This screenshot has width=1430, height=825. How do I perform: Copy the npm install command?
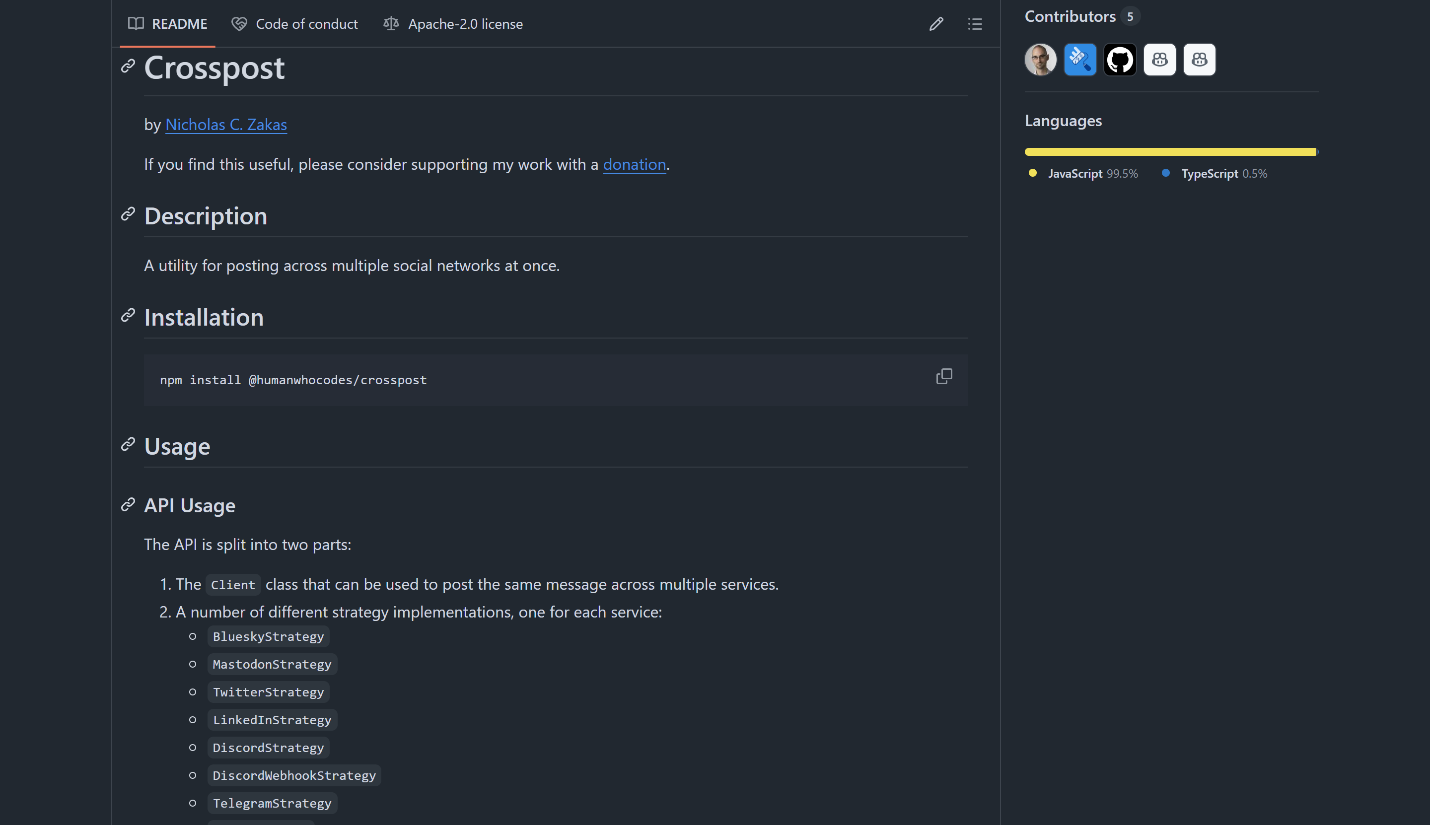(944, 376)
